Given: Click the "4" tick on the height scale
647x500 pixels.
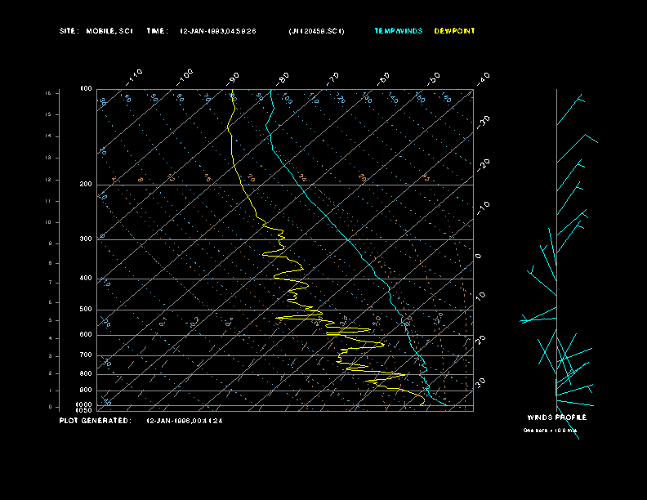Looking at the screenshot, I should (x=51, y=339).
